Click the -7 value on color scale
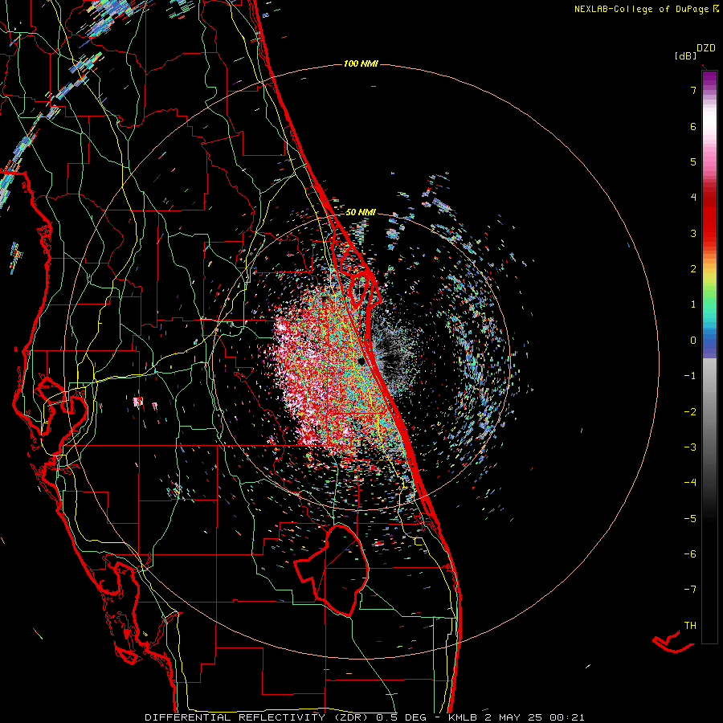The height and width of the screenshot is (723, 723). (x=690, y=590)
